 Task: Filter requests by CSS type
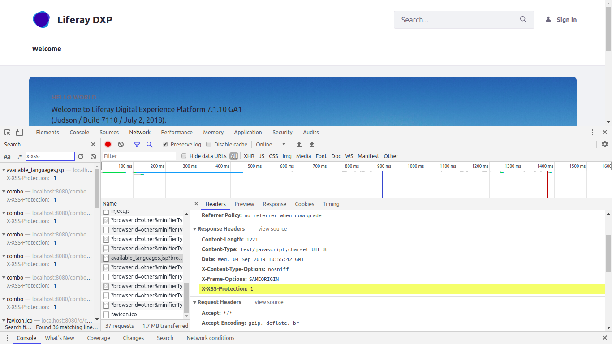click(x=273, y=156)
